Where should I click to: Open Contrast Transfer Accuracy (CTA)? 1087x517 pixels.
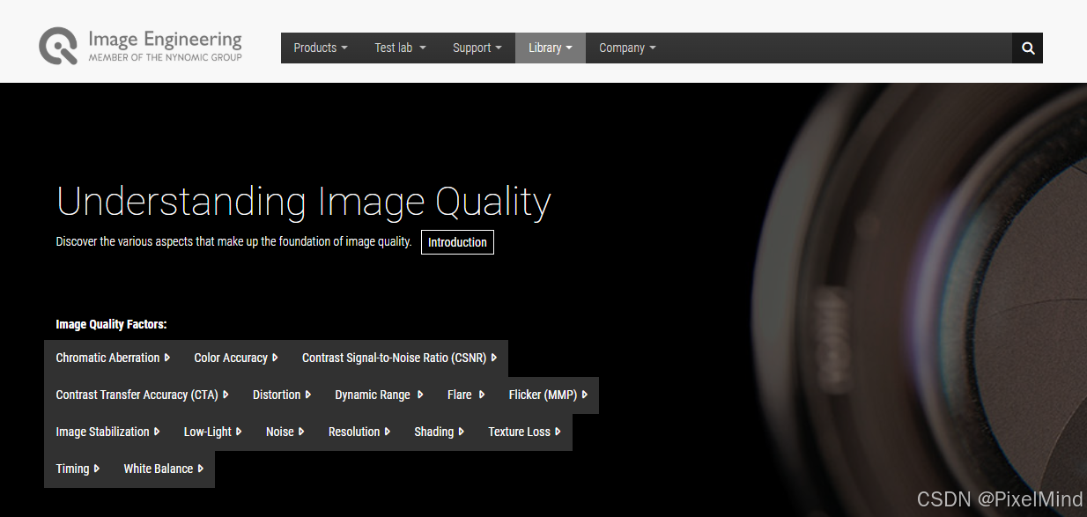[142, 395]
